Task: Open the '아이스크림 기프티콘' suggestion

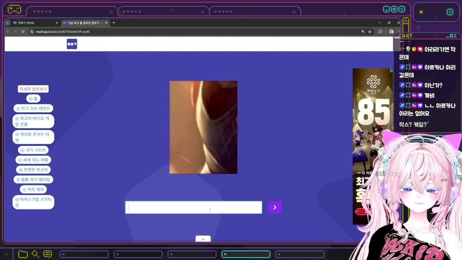Action: [x=33, y=202]
